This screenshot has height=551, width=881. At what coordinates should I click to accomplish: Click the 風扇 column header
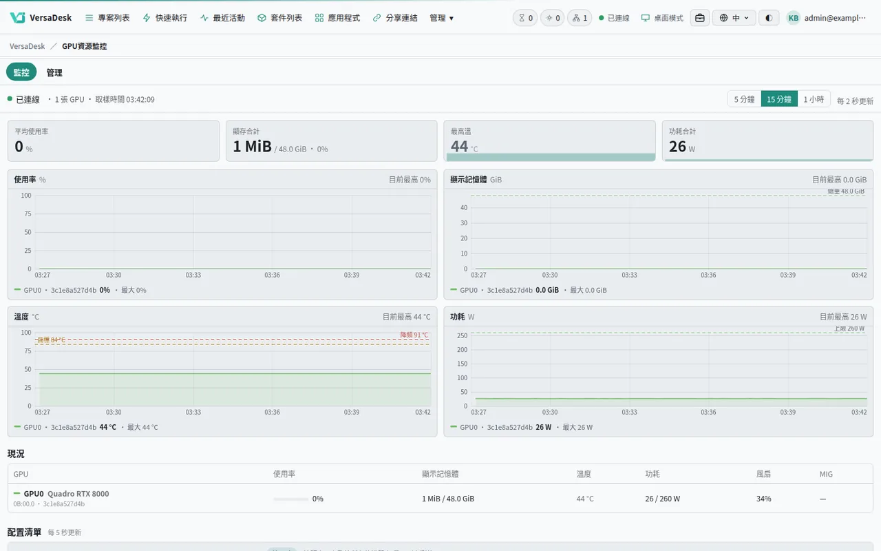pos(763,474)
